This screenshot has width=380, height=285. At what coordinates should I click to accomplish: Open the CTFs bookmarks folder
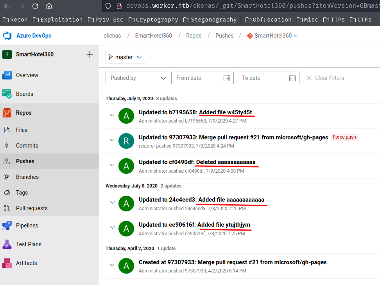360,20
